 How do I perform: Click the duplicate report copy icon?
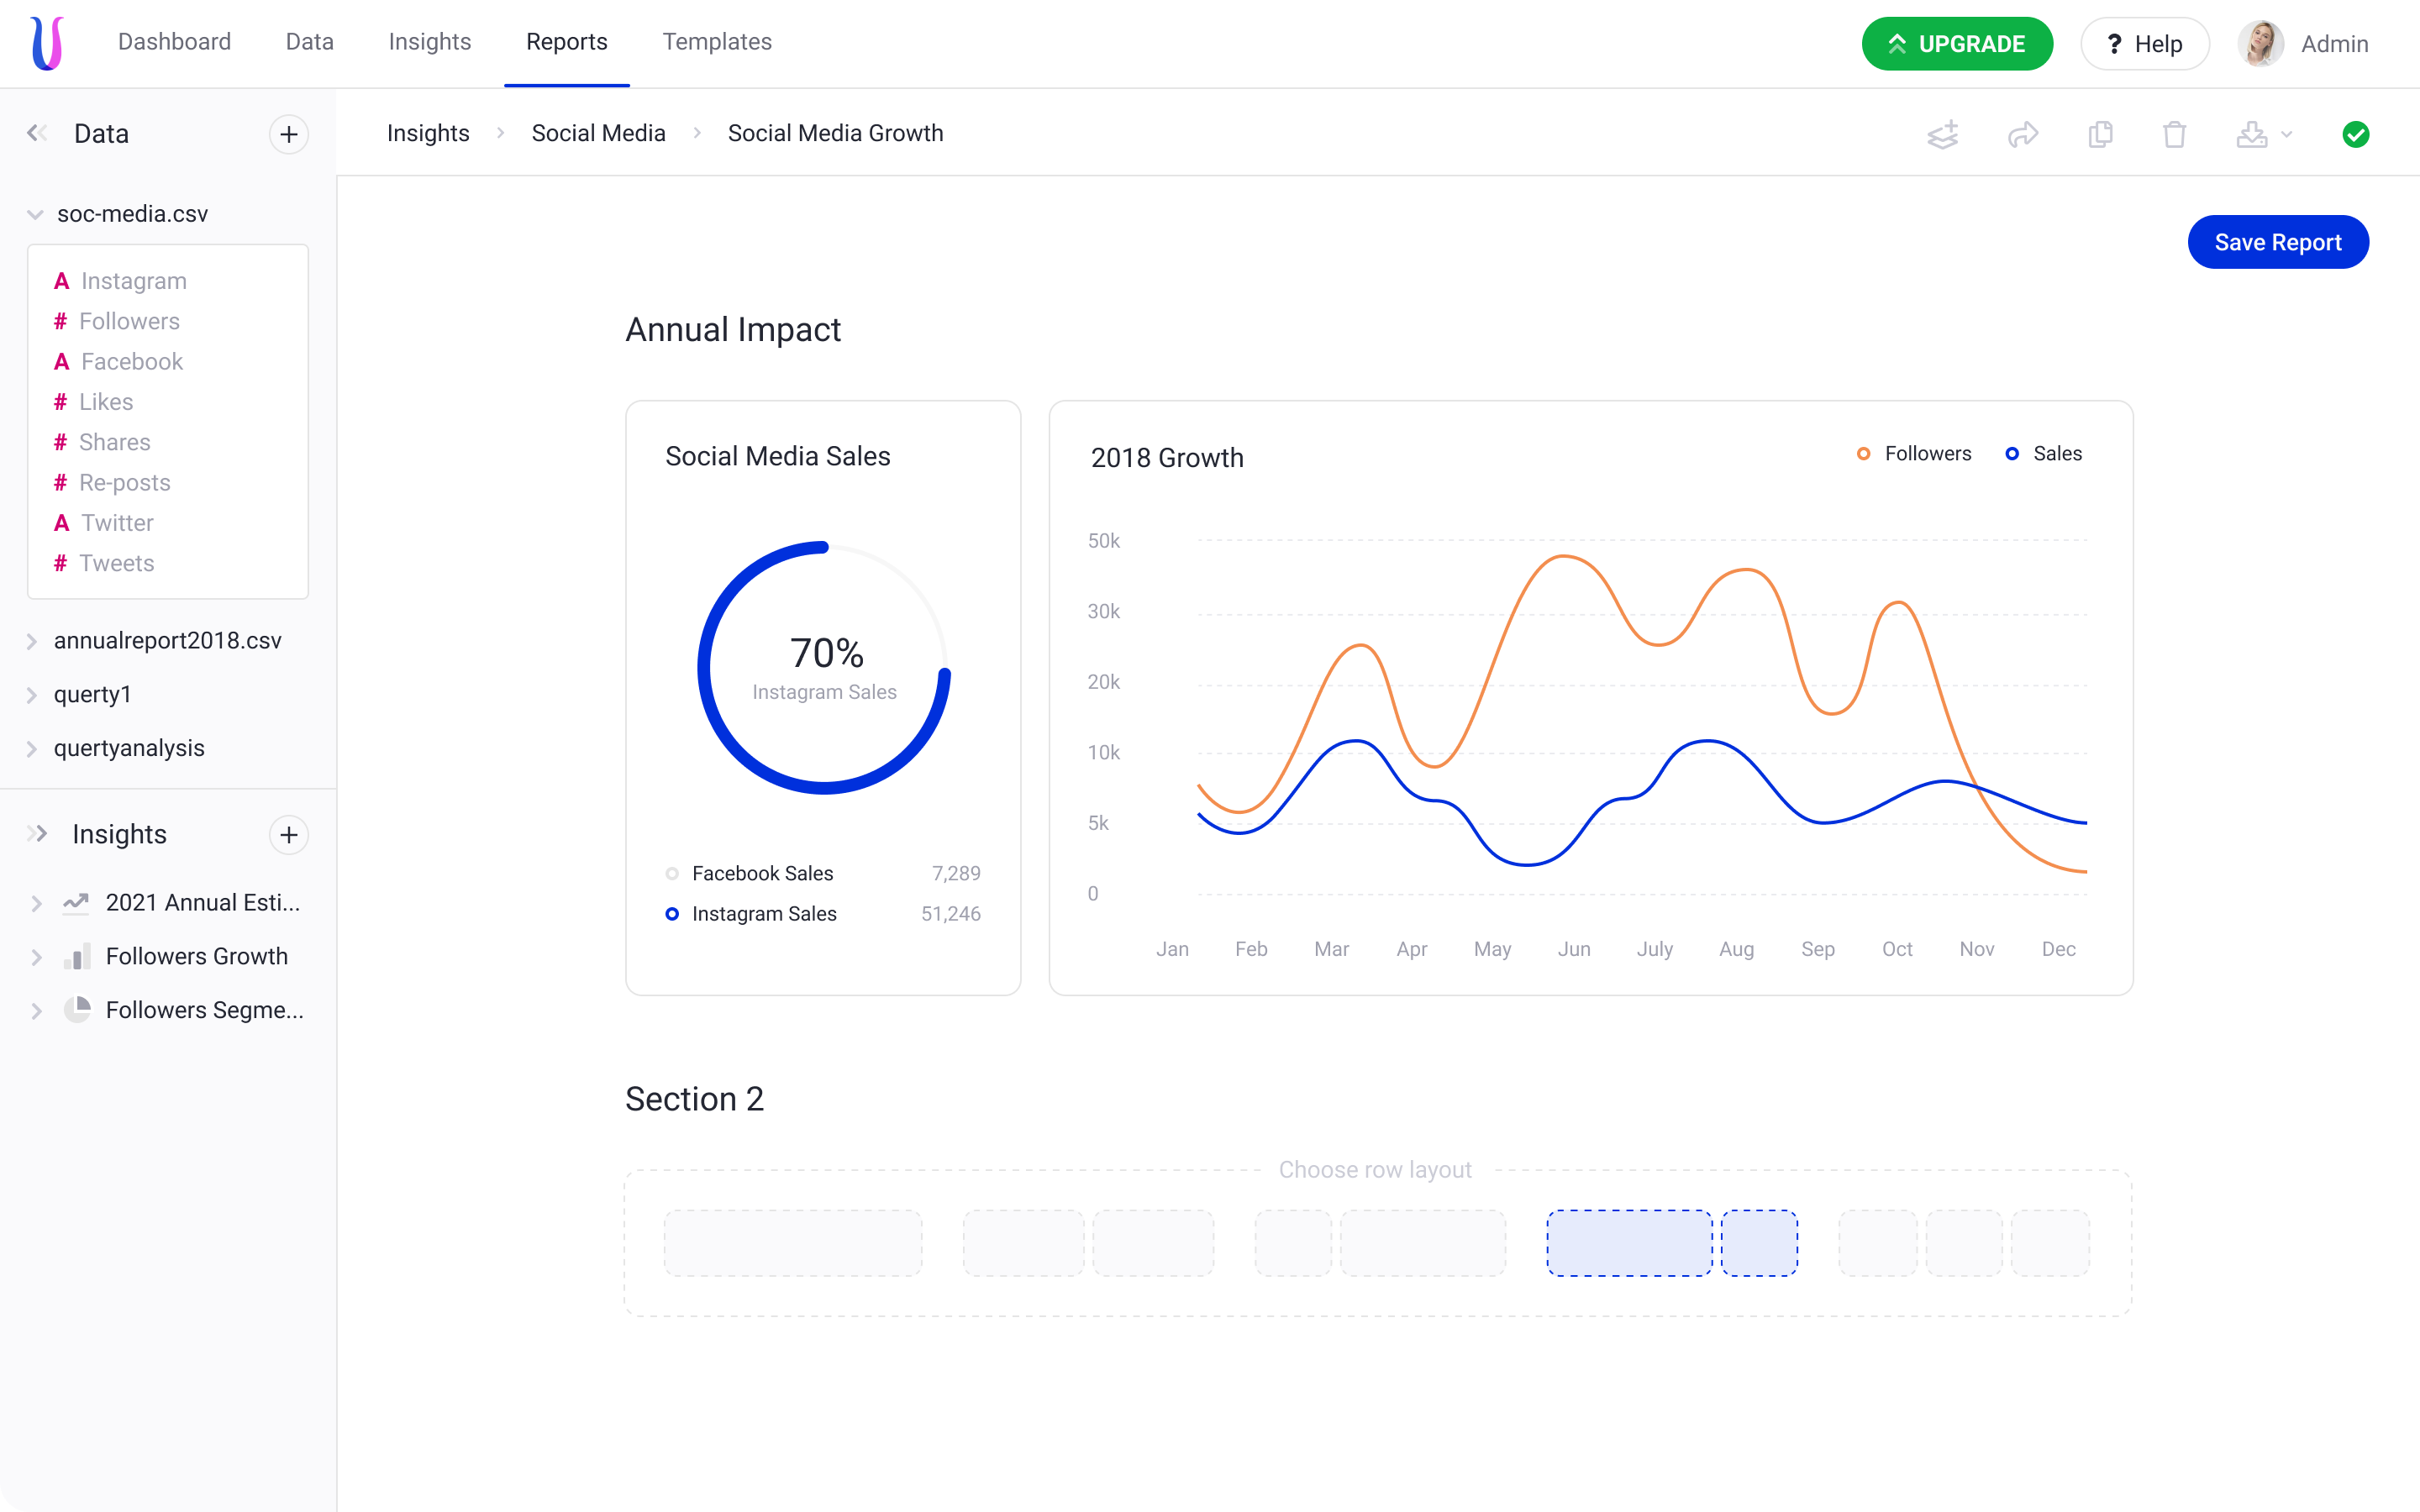pyautogui.click(x=2100, y=134)
